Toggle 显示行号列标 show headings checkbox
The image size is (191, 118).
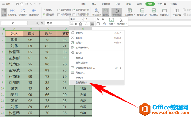pos(74,10)
